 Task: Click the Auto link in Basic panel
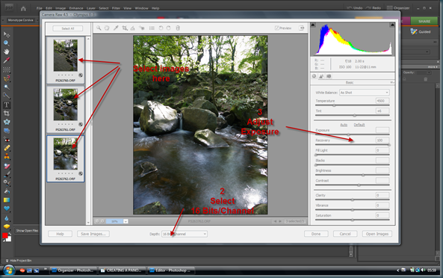click(344, 125)
